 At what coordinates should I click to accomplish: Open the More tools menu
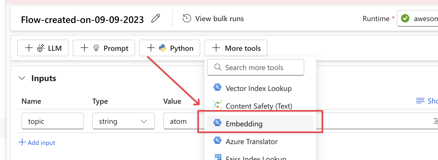tap(236, 48)
